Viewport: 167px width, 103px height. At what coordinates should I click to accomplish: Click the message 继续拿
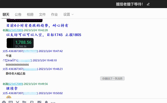tap(12, 89)
